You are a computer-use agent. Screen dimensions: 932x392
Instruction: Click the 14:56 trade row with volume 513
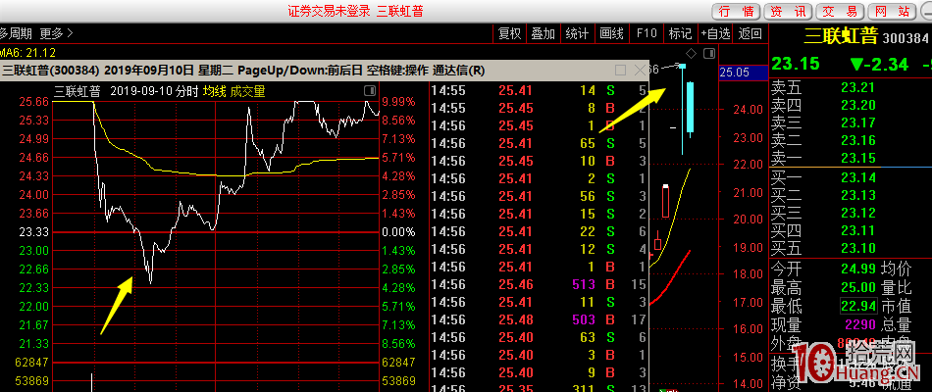tap(539, 284)
